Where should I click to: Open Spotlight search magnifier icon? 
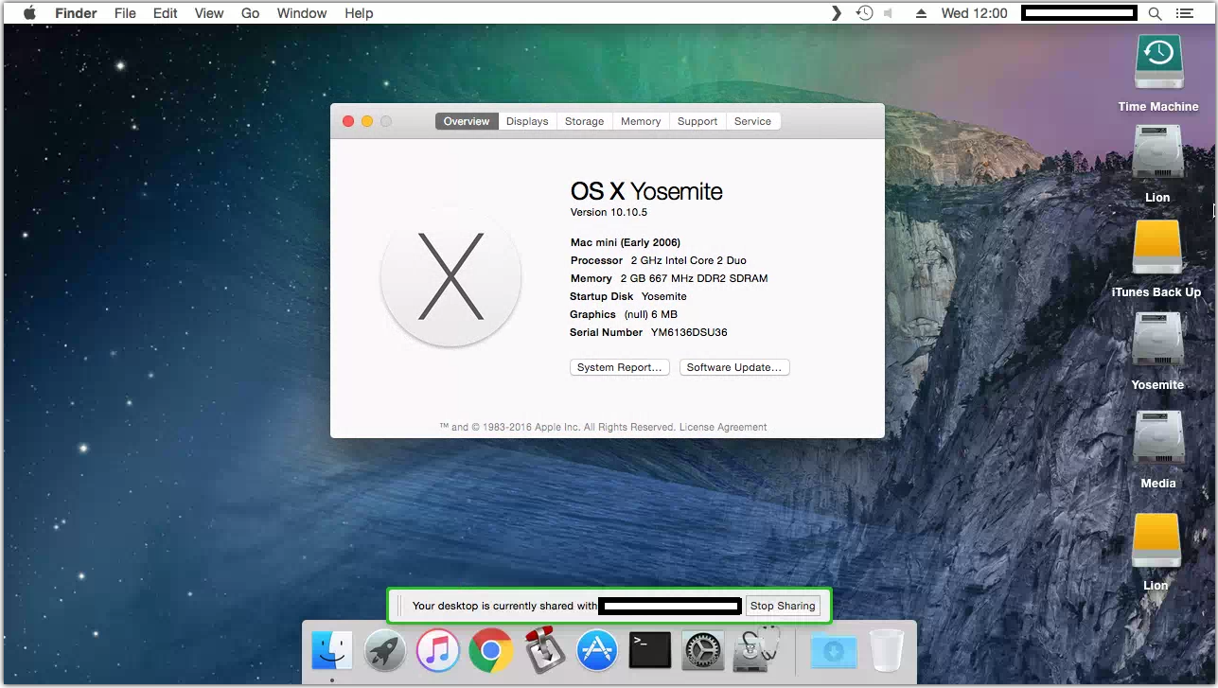click(x=1155, y=13)
